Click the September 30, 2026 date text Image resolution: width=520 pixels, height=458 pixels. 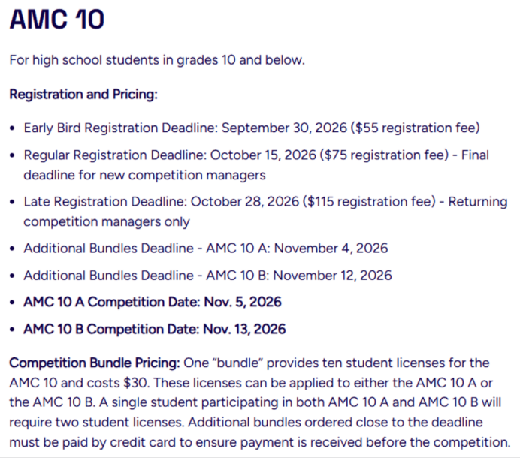284,128
